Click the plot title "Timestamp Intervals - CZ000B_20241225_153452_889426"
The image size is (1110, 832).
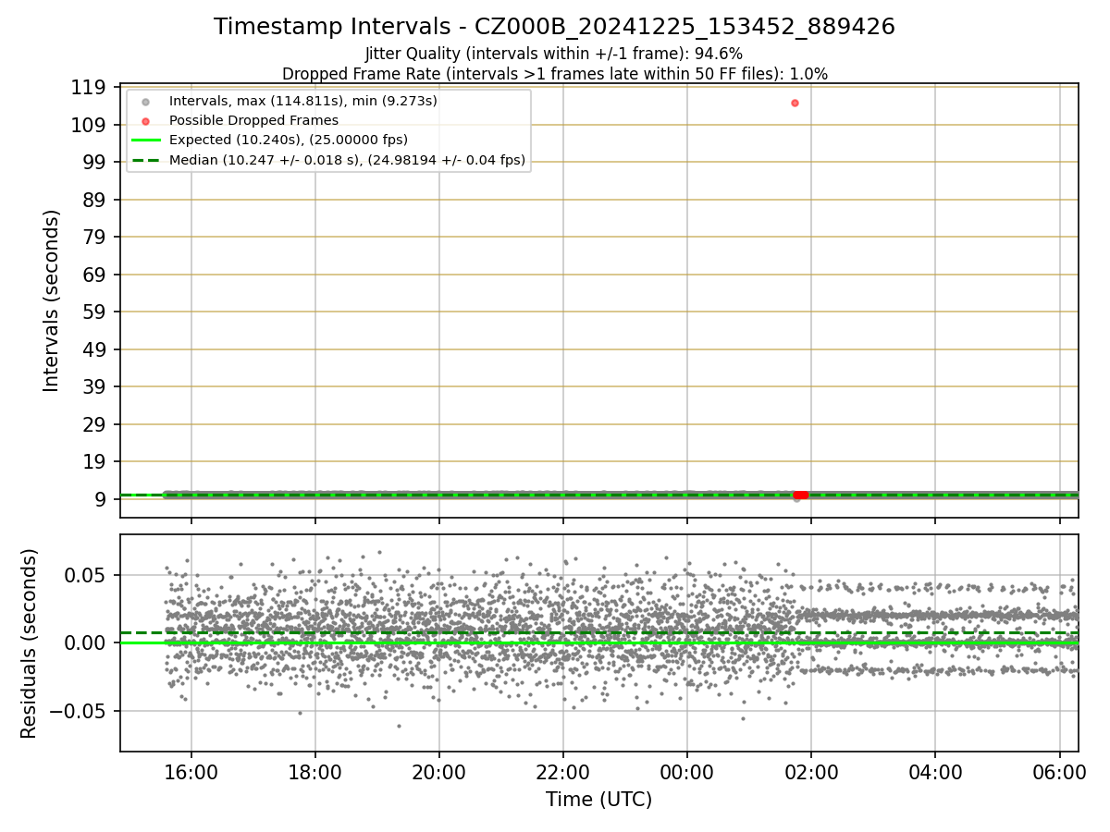(x=554, y=27)
